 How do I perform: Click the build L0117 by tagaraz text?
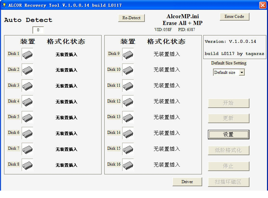coord(234,54)
